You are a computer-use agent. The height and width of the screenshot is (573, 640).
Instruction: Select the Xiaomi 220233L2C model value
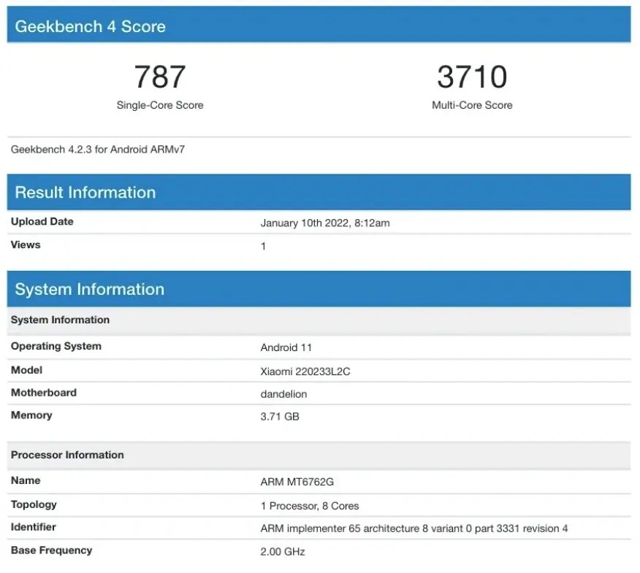point(305,372)
